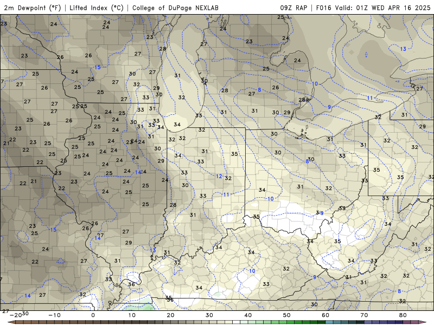Click the -10 label on the color scale
The width and height of the screenshot is (434, 325).
[x=54, y=315]
